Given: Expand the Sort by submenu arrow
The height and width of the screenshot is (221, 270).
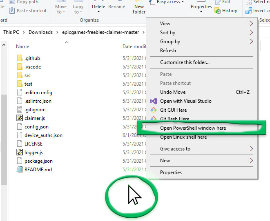Looking at the screenshot, I should click(251, 33).
